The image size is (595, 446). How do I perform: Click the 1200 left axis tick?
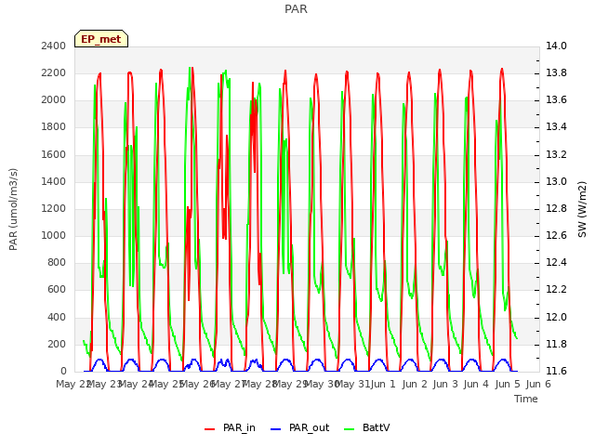pyautogui.click(x=54, y=208)
